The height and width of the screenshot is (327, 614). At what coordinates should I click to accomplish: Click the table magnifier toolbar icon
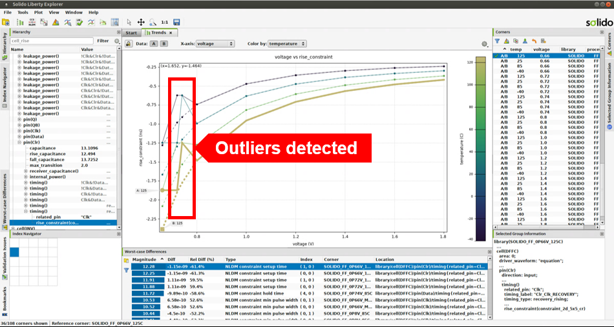click(x=115, y=23)
